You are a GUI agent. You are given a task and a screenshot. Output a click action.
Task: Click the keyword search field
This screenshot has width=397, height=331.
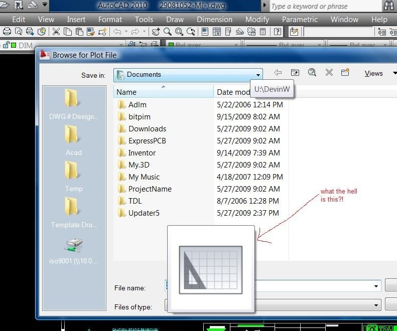326,6
